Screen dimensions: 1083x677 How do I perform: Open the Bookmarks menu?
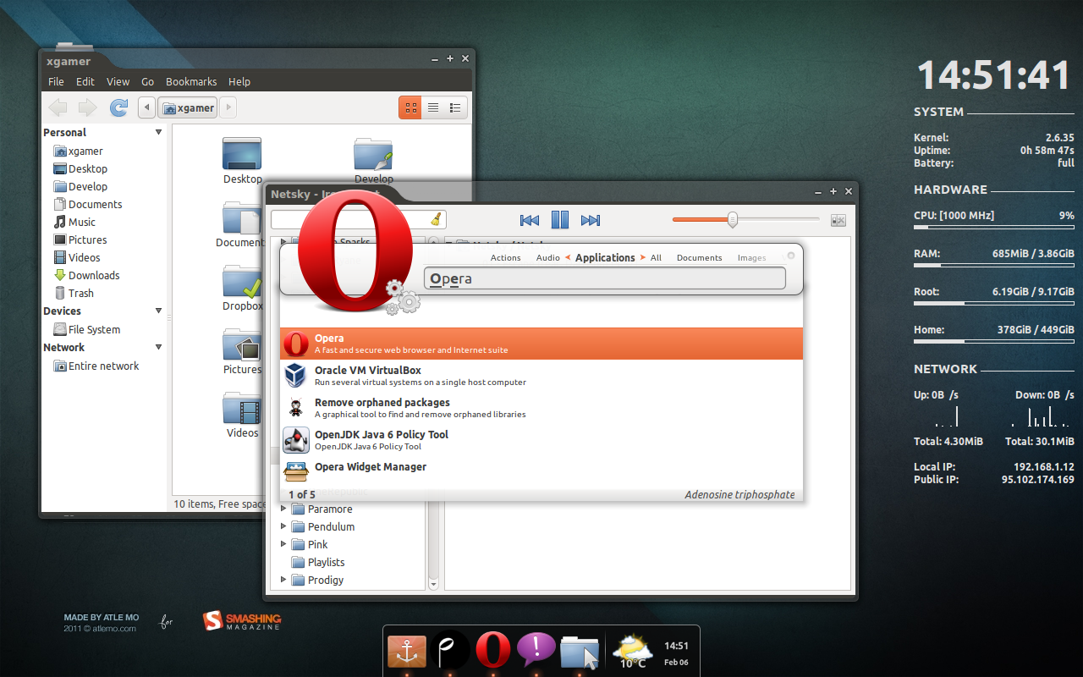[x=191, y=81]
